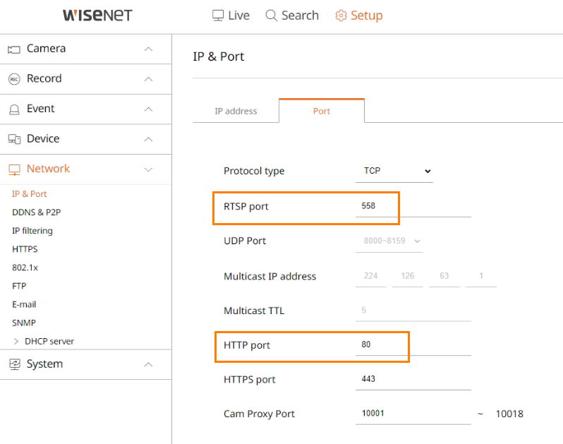Switch to the IP address tab
Screen dimensions: 563x444
(x=236, y=111)
